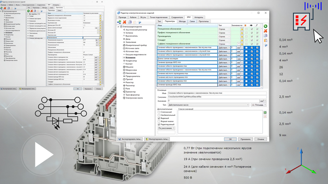Click the paste-parameter icon beside the table

click(266, 40)
